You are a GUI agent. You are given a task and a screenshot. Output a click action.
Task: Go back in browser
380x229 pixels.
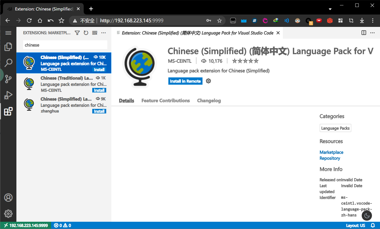coord(8,20)
